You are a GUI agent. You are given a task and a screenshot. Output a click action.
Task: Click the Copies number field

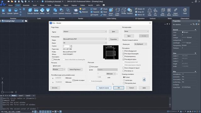click(x=66, y=46)
